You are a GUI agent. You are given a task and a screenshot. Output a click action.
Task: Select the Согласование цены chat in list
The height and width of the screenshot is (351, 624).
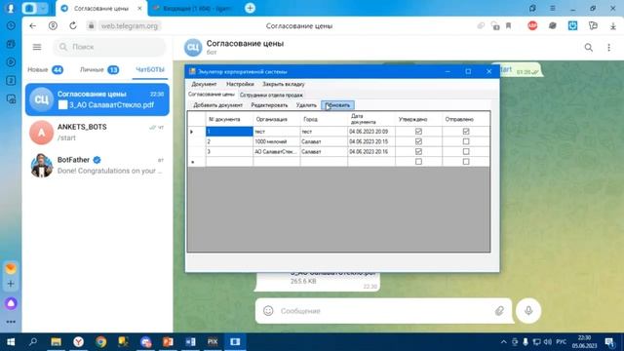click(x=97, y=99)
